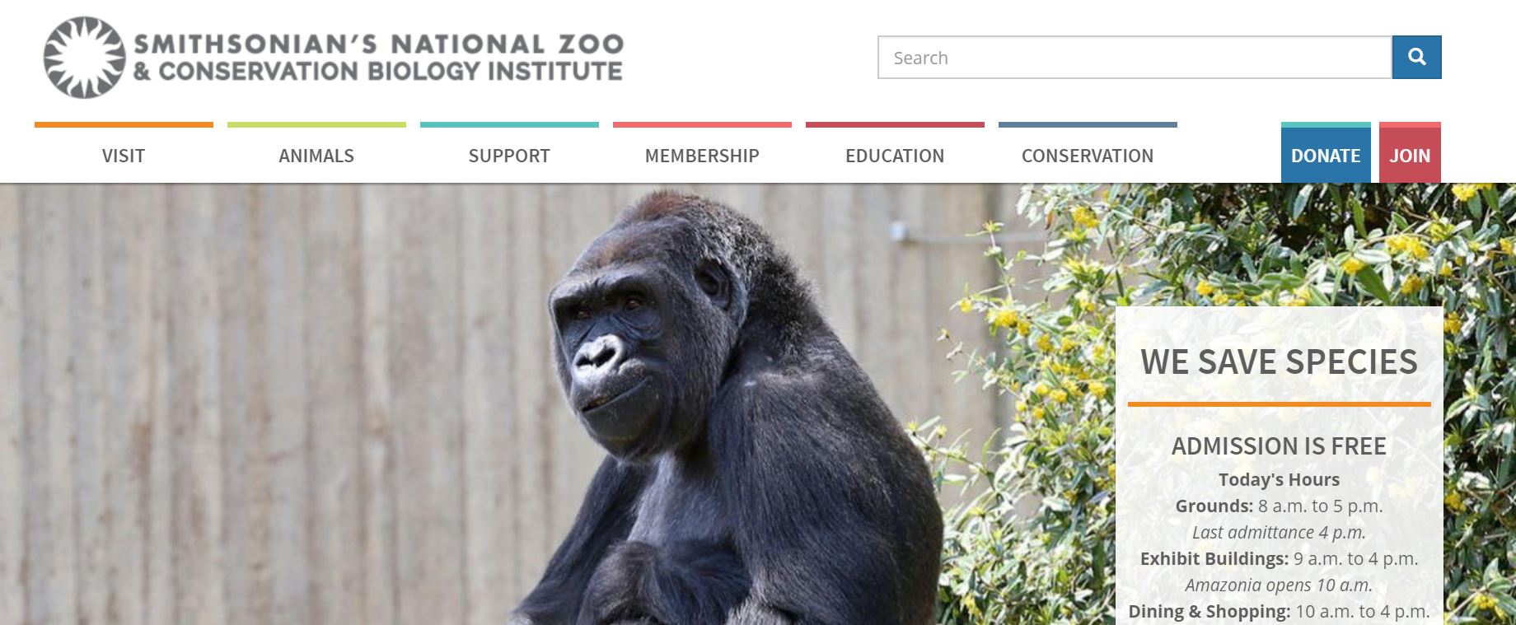Image resolution: width=1516 pixels, height=625 pixels.
Task: Click the Amazonia opens 10 a.m. note
Action: pyautogui.click(x=1279, y=585)
